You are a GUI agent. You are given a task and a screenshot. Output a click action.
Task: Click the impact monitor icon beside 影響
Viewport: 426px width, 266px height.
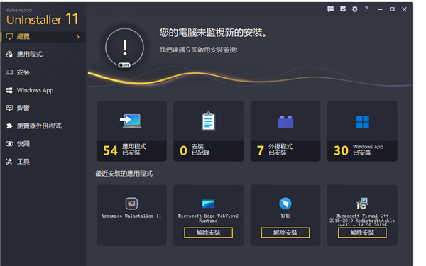pos(9,108)
